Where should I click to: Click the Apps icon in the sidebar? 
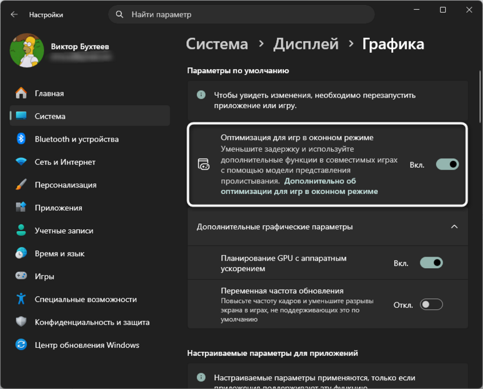click(22, 207)
